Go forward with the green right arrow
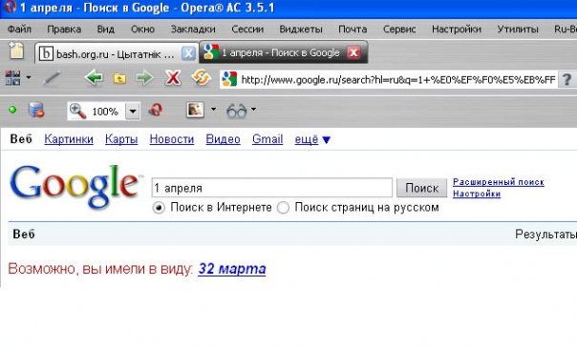This screenshot has width=577, height=348. coord(144,78)
